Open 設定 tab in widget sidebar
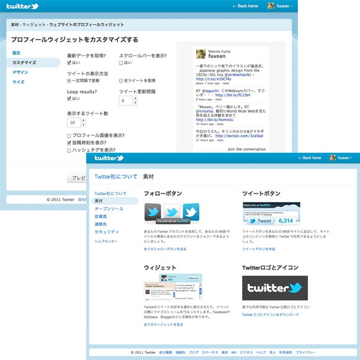Screen dimensions: 360x360 (x=16, y=53)
